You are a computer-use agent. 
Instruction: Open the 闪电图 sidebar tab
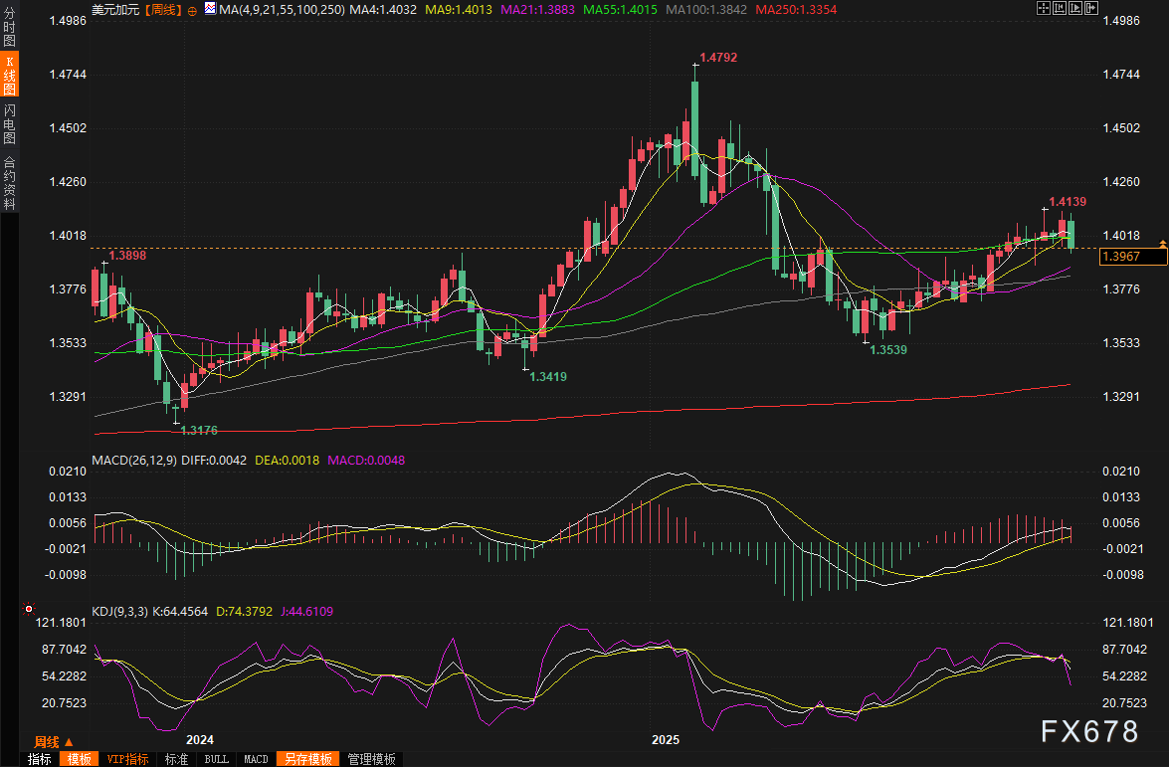click(9, 123)
